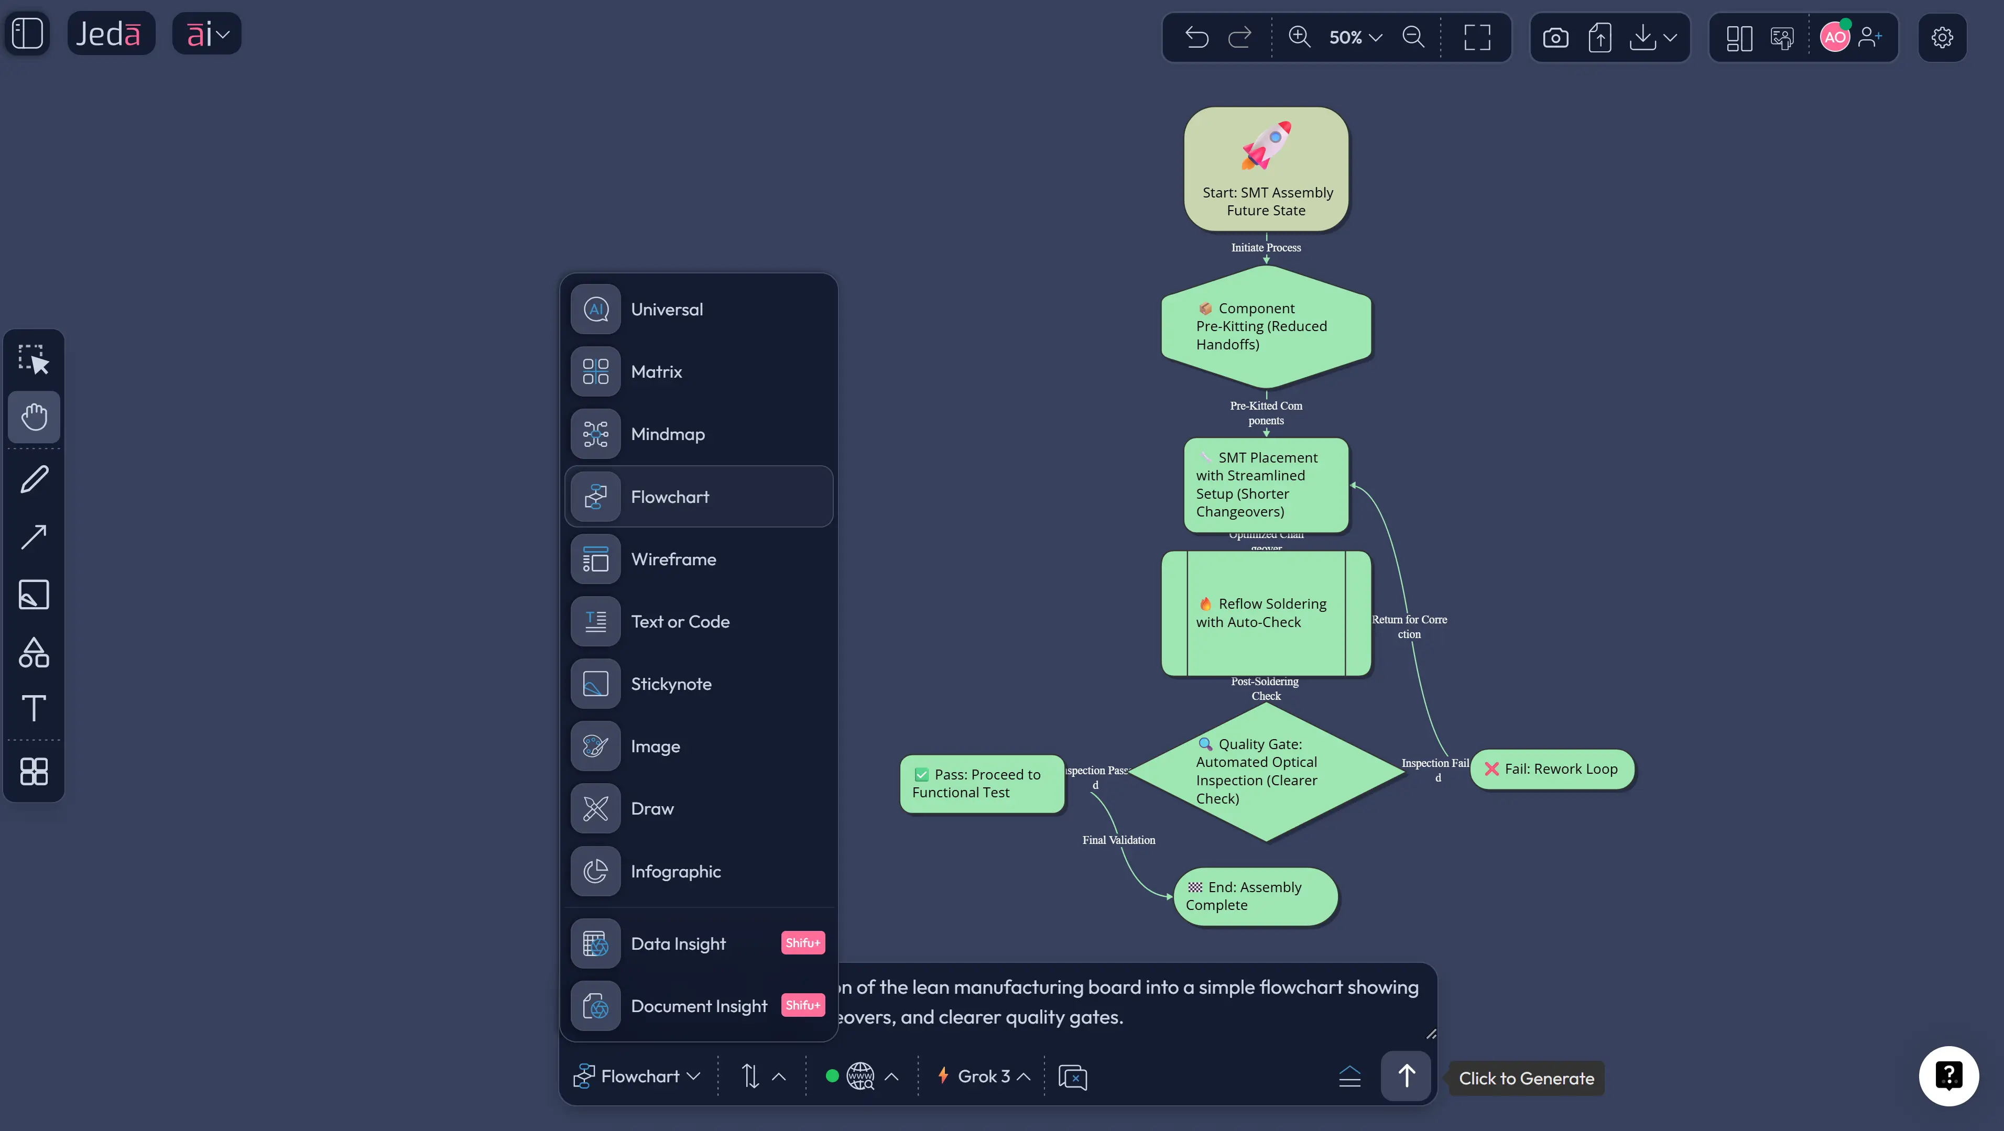This screenshot has width=2004, height=1131.
Task: Select the pencil draw tool
Action: [34, 479]
